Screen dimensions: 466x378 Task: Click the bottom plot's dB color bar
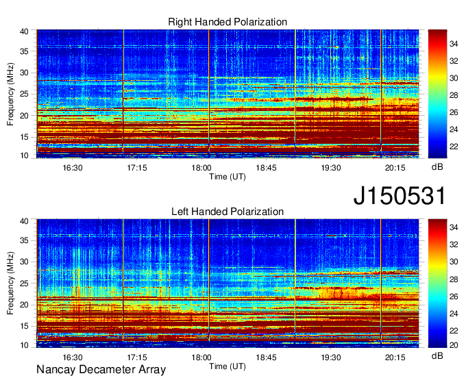(437, 283)
